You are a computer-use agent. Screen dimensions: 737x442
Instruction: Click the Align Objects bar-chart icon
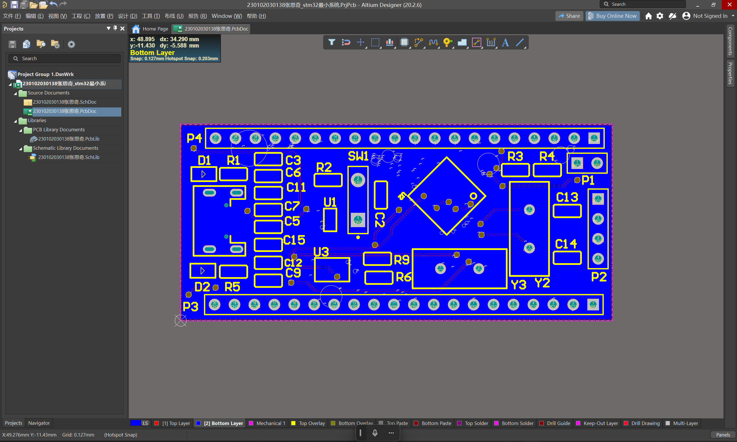[389, 42]
